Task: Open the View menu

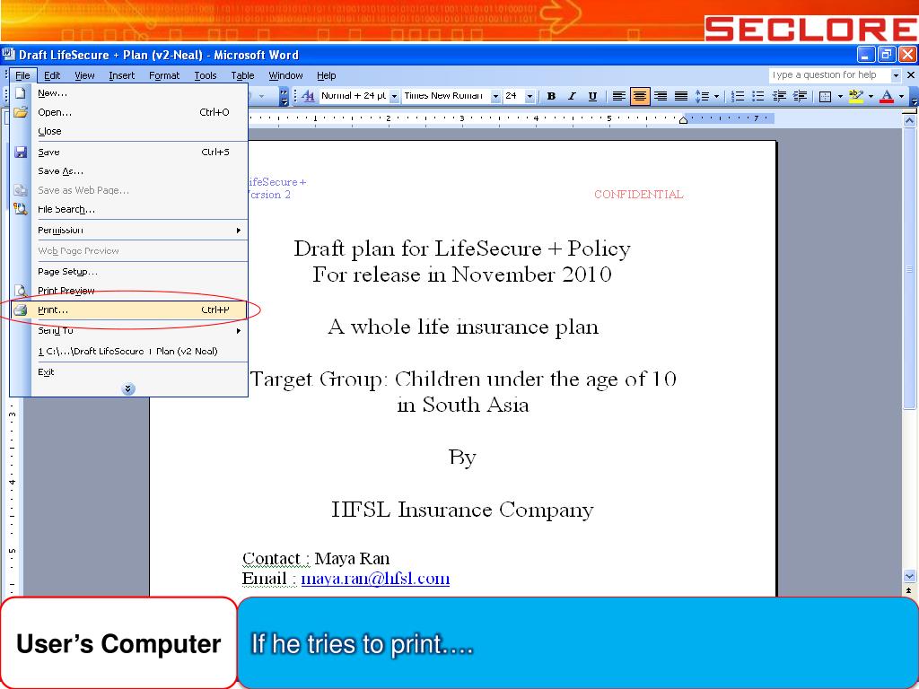Action: (84, 75)
